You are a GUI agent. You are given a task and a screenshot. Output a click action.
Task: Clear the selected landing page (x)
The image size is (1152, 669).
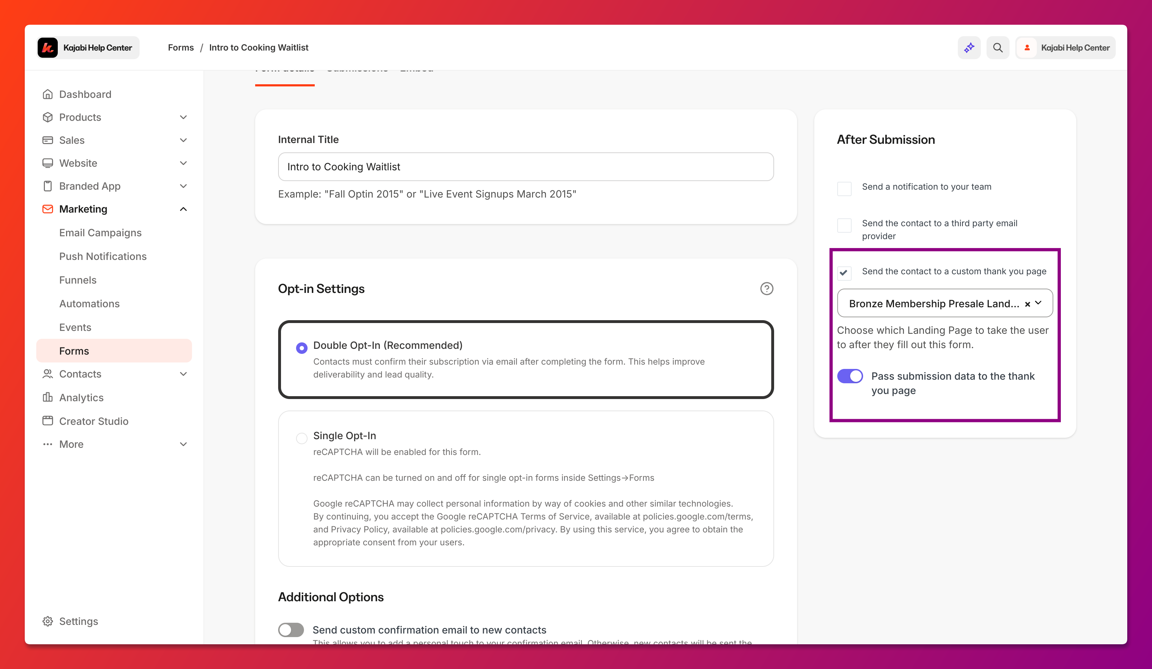coord(1027,304)
